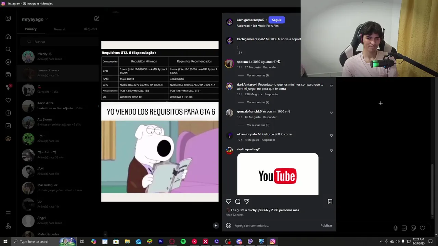Like gonzalofrancisk0's comment
The width and height of the screenshot is (438, 246).
pos(331,113)
